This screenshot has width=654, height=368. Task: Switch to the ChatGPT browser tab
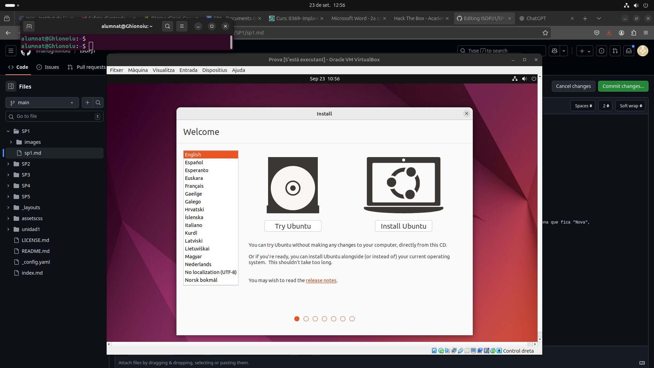[x=536, y=18]
